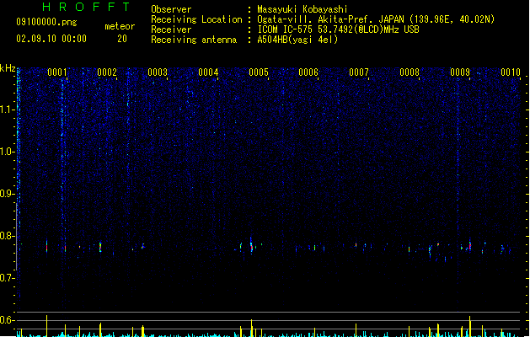Click time marker 0010

511,72
